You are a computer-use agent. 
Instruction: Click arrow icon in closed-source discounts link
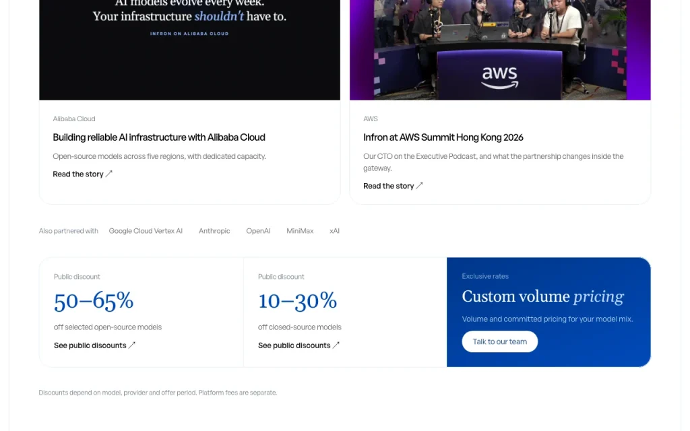click(x=336, y=345)
